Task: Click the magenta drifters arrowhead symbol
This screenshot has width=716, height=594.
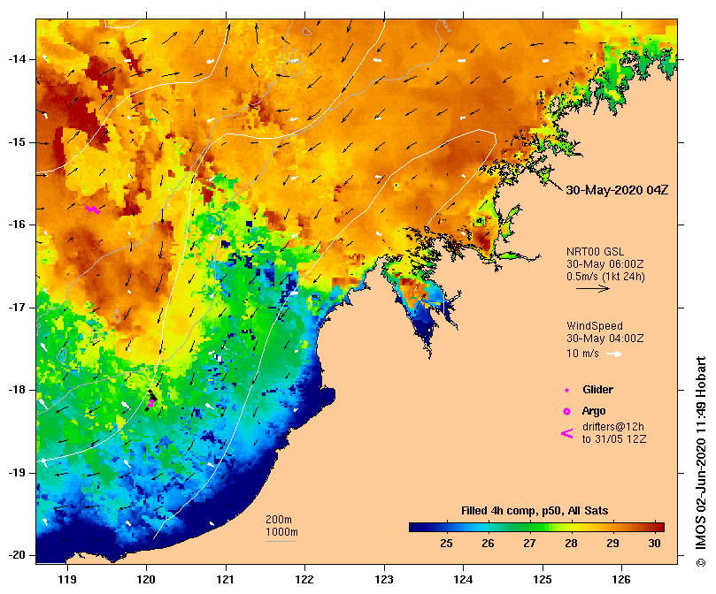Action: (x=566, y=433)
